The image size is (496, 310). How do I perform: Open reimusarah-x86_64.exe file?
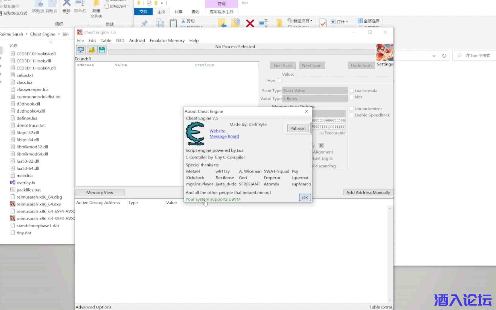pos(38,204)
